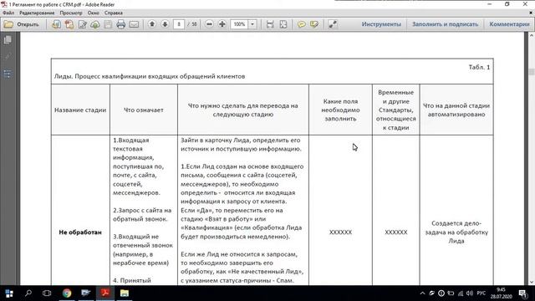Send the file by email with the envelope icon
Viewport: 535px width, 301px height.
click(x=134, y=24)
